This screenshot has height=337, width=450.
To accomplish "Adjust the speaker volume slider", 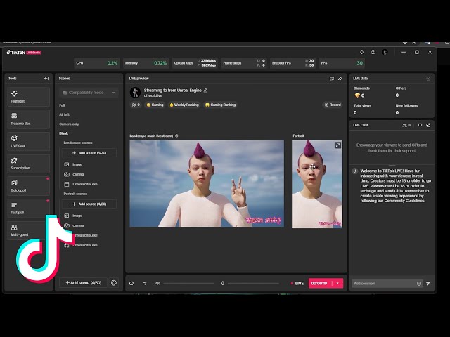I will coord(188,284).
